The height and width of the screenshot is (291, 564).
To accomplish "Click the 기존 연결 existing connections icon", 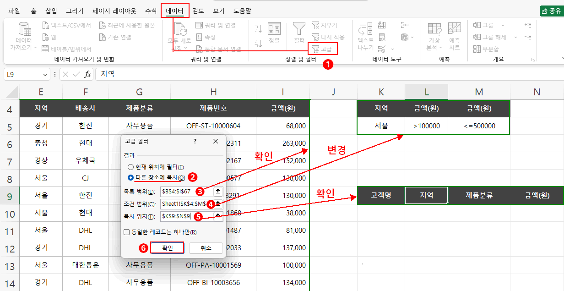I will click(x=103, y=37).
